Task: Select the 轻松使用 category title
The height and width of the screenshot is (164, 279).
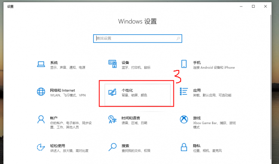Action: point(58,146)
